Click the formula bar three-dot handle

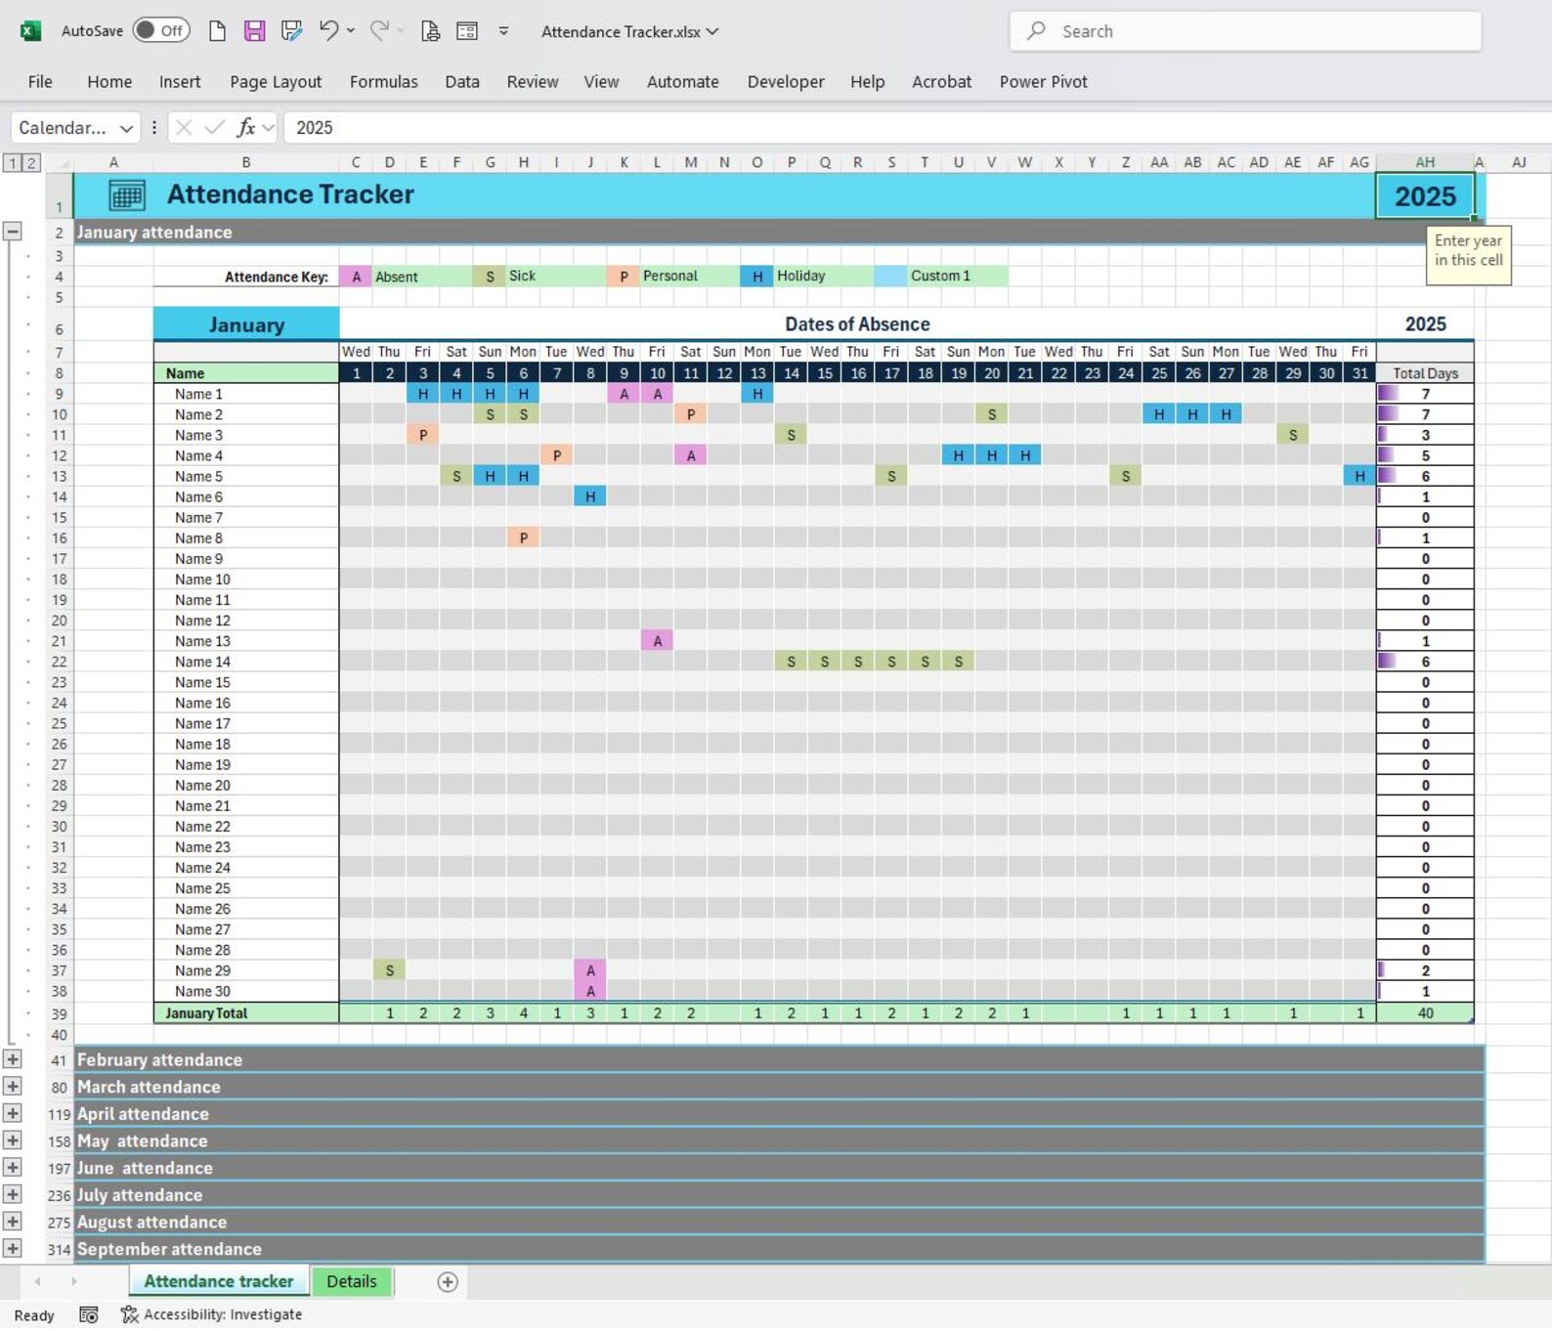point(153,127)
